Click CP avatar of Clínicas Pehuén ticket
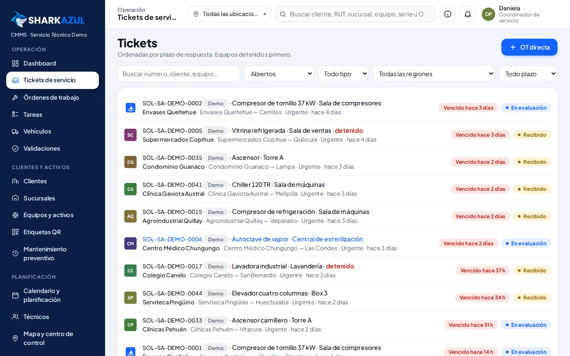The height and width of the screenshot is (356, 570). [x=130, y=325]
